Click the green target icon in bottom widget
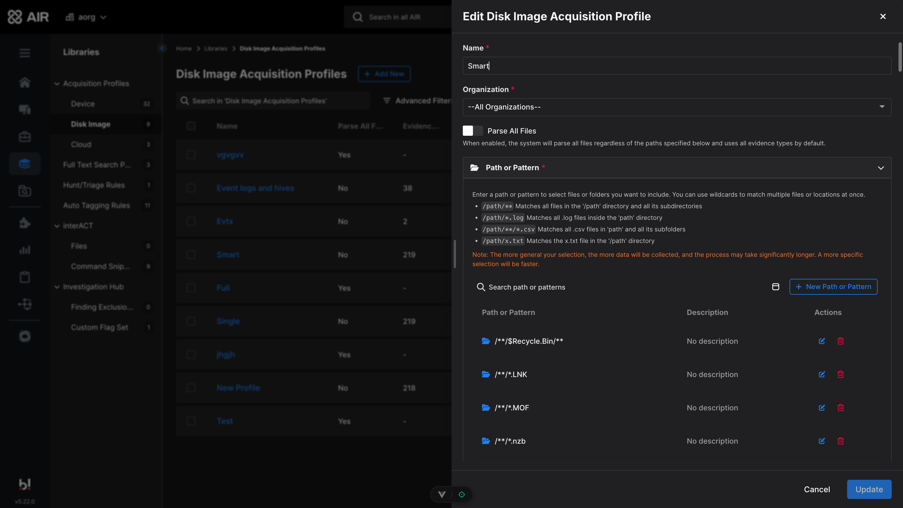The width and height of the screenshot is (903, 508). pyautogui.click(x=462, y=494)
